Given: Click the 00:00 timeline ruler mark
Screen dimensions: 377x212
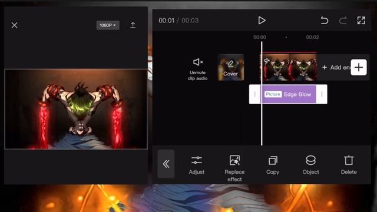Looking at the screenshot, I should pyautogui.click(x=260, y=37).
